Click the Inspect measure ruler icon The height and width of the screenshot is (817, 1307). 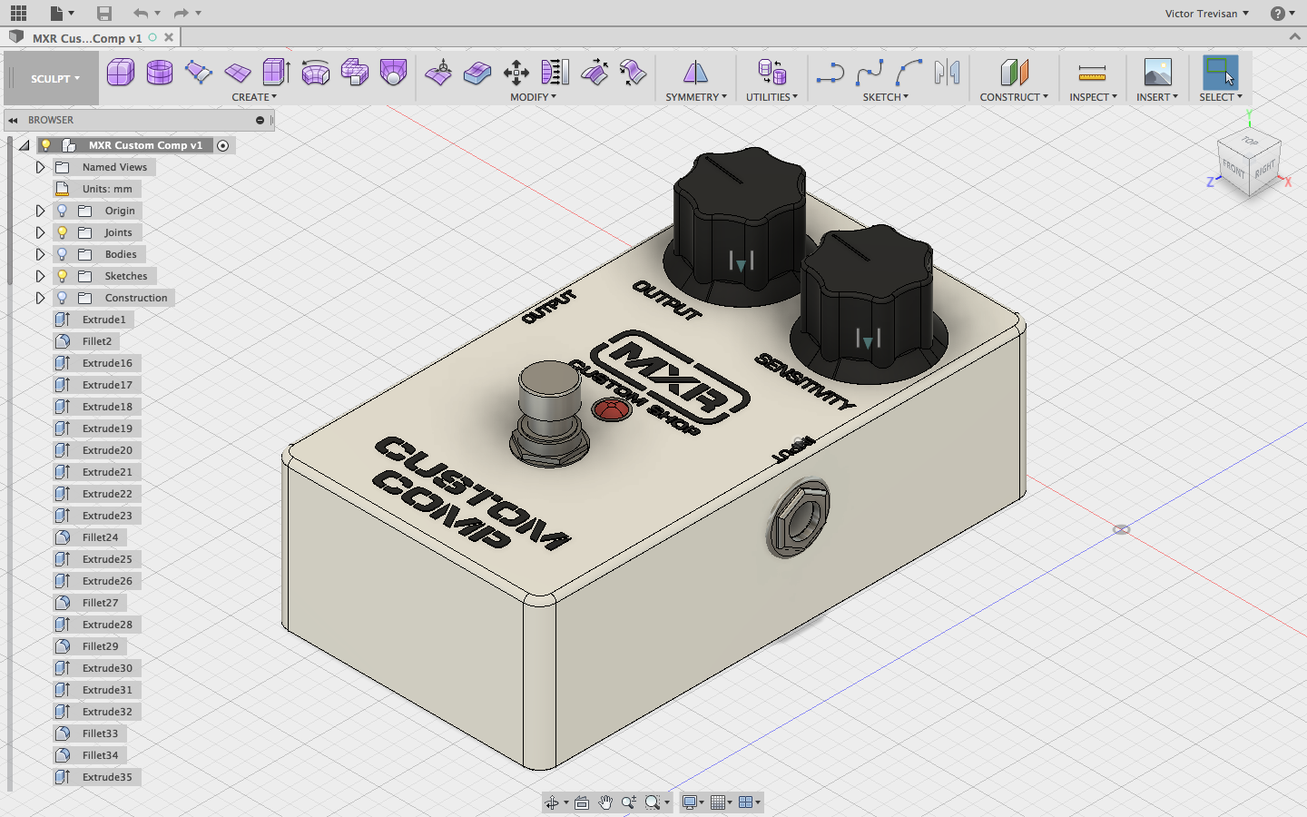click(1092, 73)
